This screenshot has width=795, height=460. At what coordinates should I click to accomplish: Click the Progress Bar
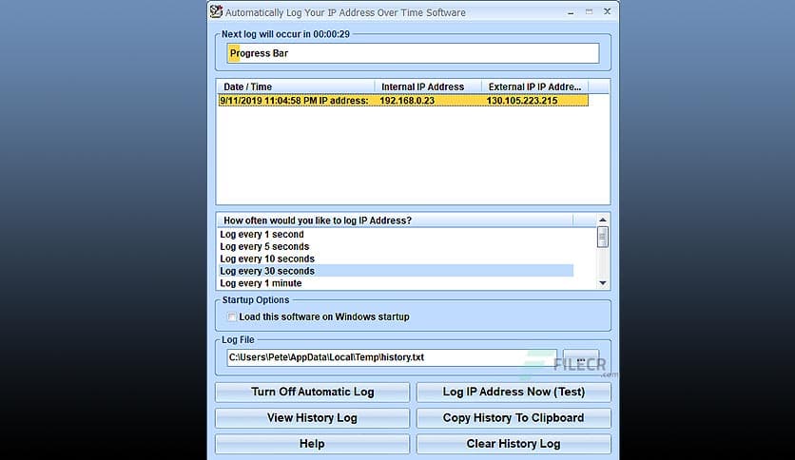click(x=414, y=53)
